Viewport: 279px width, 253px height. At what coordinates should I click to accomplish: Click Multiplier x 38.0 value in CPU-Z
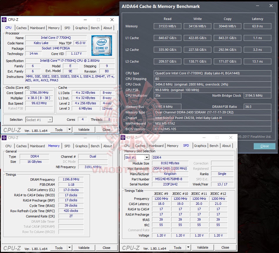(39, 98)
